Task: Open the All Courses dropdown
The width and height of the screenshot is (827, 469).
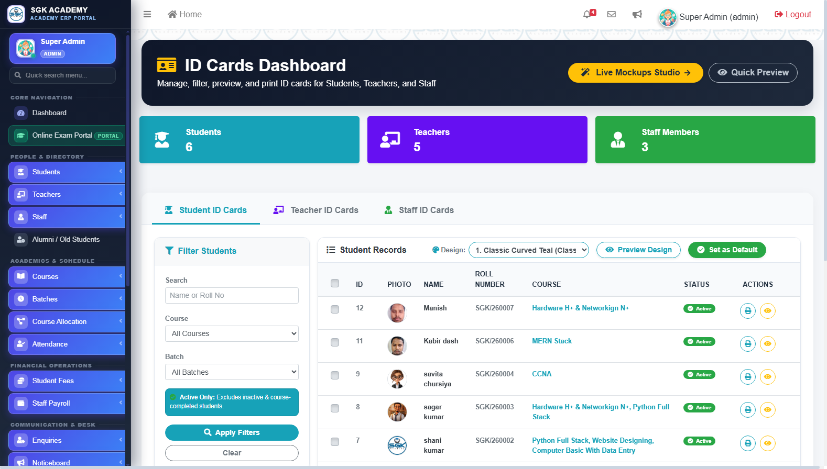Action: click(232, 333)
